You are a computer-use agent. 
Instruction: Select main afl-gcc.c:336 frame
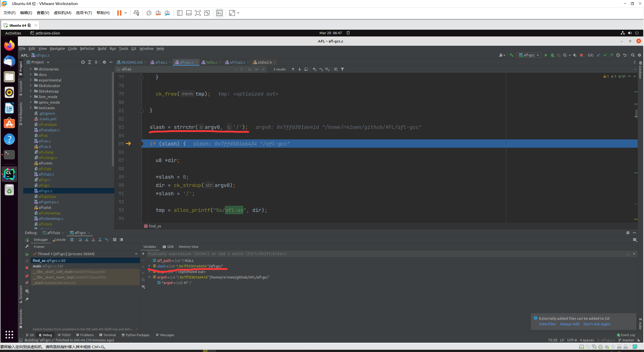[x=85, y=266]
